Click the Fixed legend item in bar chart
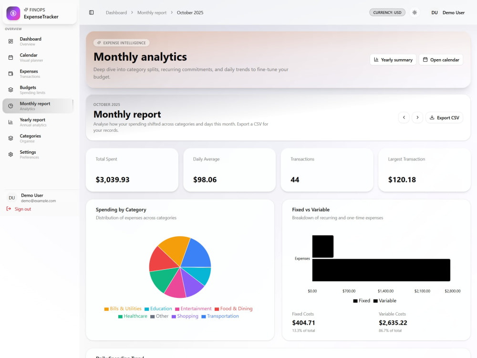 [x=362, y=301]
